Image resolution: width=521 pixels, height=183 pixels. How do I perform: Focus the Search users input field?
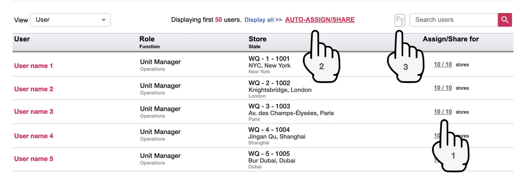pos(453,20)
